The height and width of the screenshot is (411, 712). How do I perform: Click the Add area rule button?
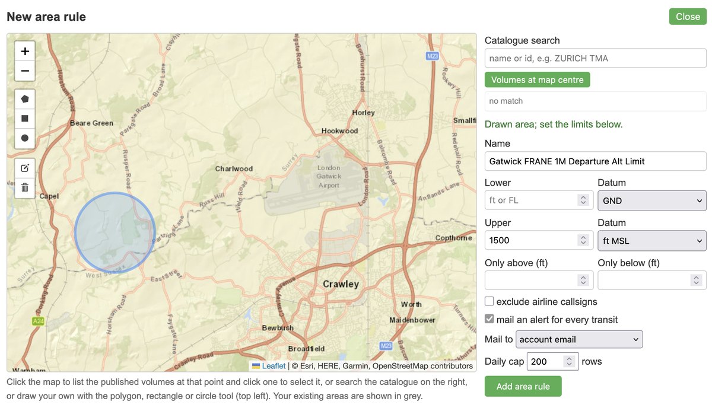523,386
